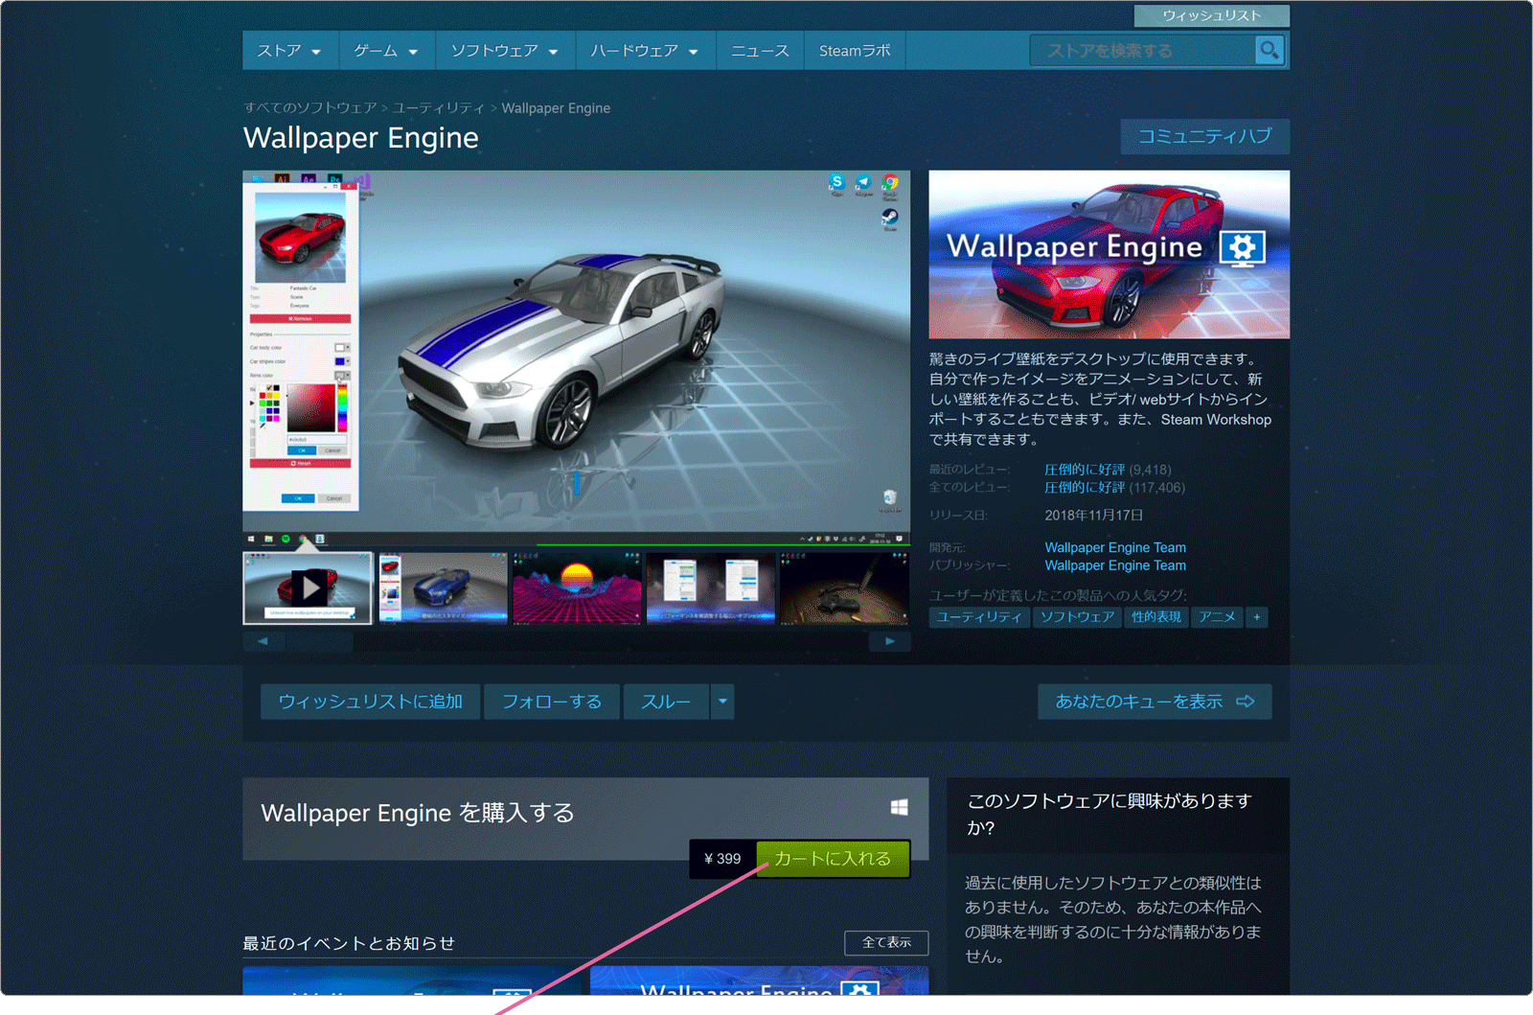
Task: Open the ストア dropdown menu
Action: pyautogui.click(x=289, y=51)
